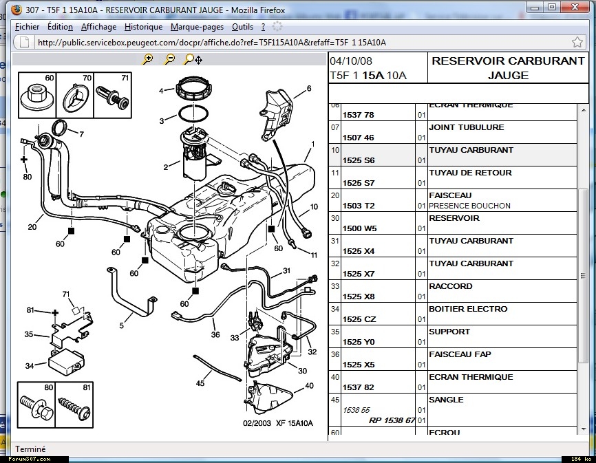Close the Firefox window

click(x=575, y=7)
